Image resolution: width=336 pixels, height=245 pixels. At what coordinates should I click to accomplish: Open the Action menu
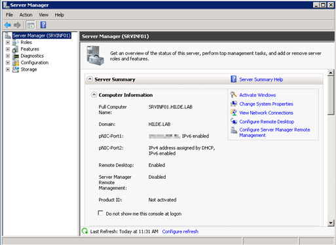(x=26, y=15)
